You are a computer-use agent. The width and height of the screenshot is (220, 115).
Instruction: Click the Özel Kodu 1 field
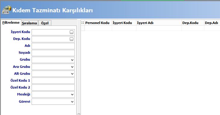tap(53, 81)
